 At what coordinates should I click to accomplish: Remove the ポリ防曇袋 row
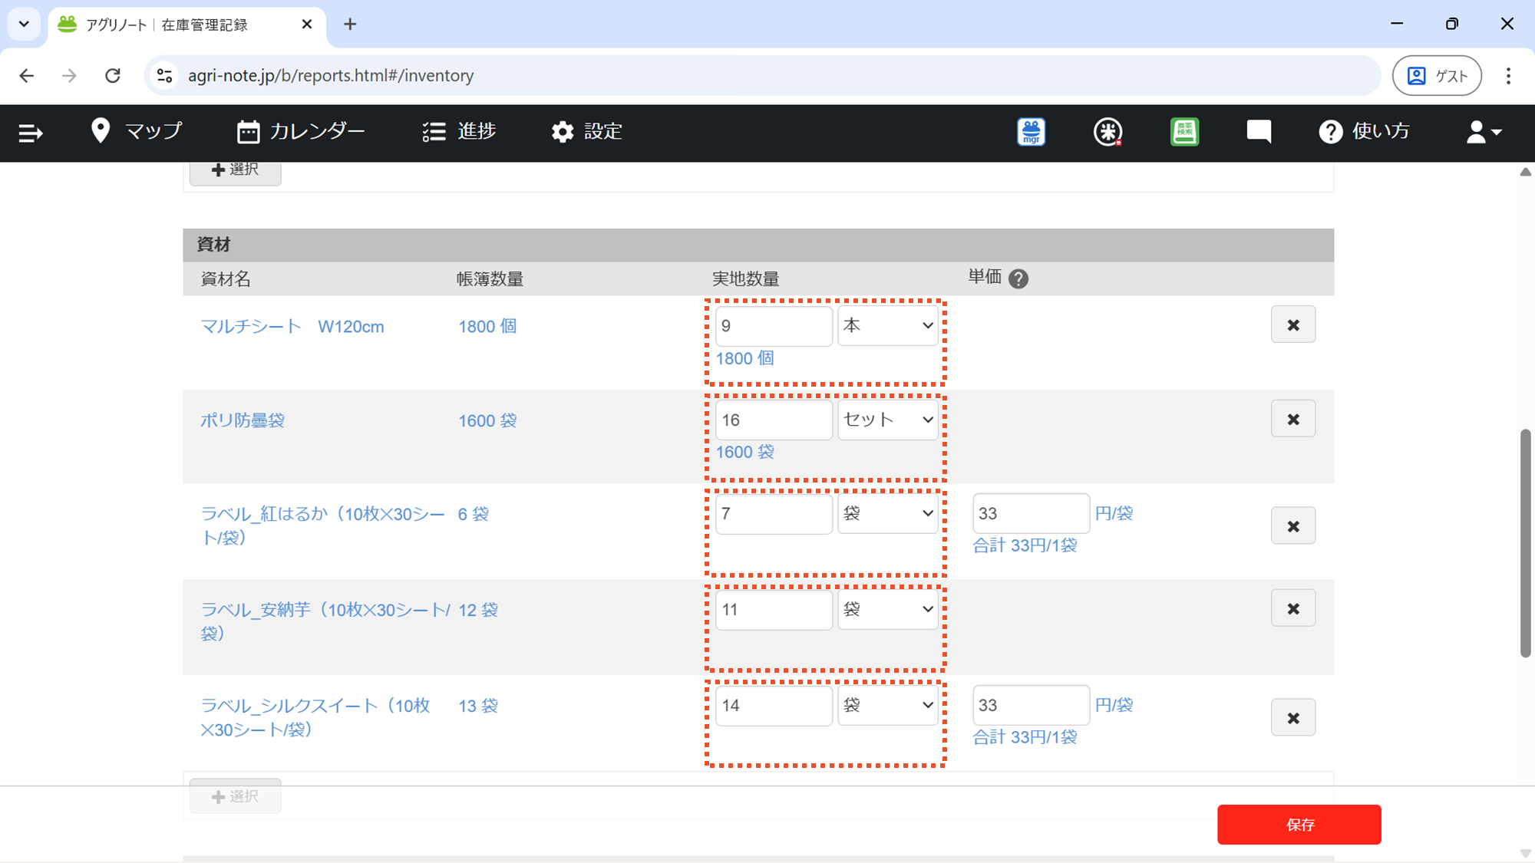pyautogui.click(x=1293, y=419)
